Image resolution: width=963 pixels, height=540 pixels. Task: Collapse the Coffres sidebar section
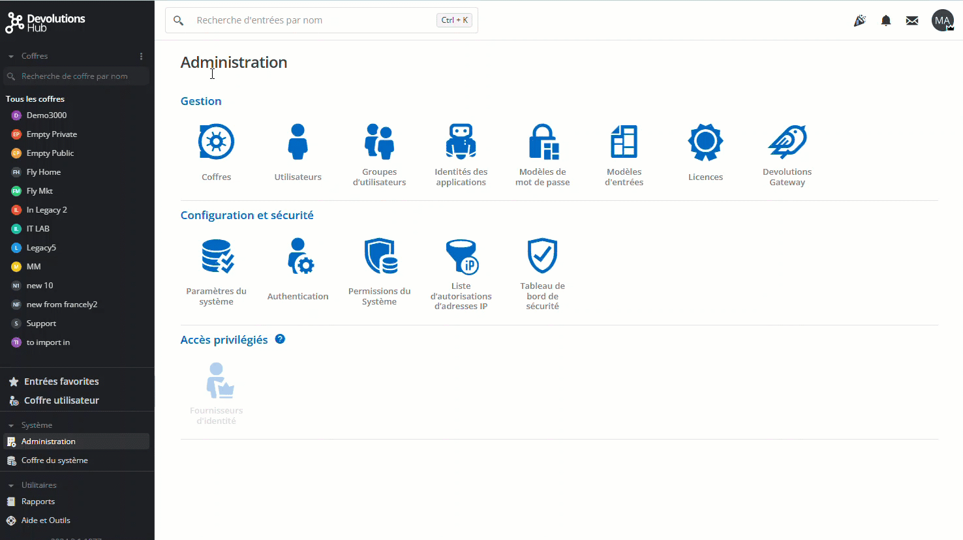(x=11, y=57)
